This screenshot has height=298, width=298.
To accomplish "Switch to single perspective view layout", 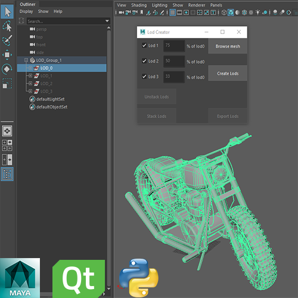I will (x=7, y=131).
